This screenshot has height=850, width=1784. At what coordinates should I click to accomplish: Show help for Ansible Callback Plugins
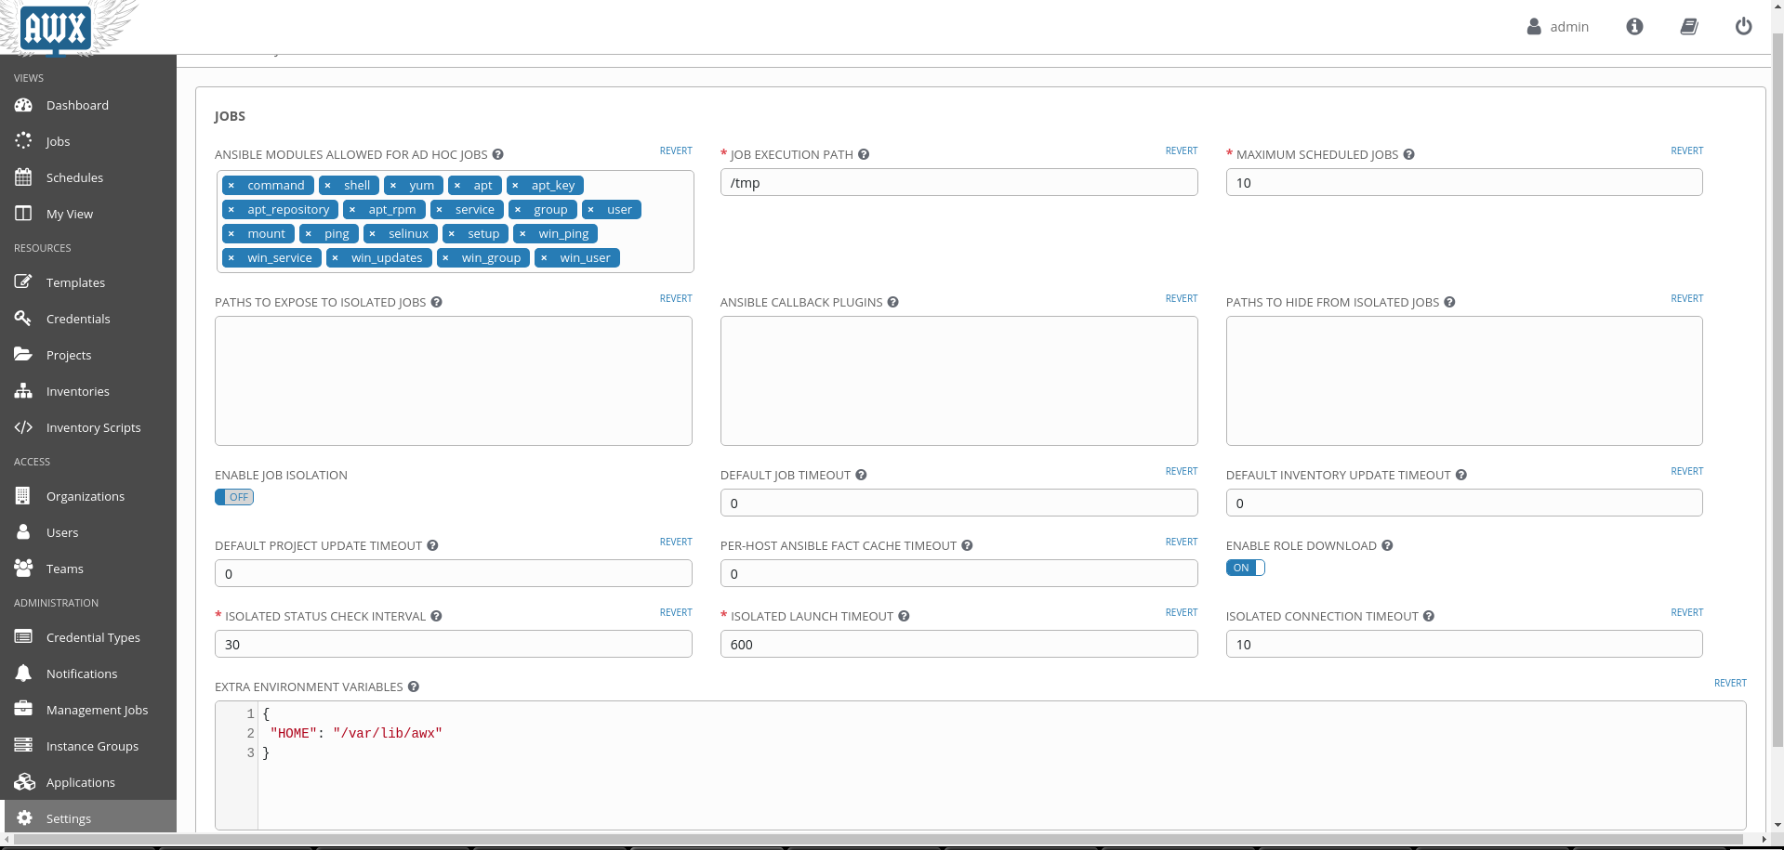(892, 302)
